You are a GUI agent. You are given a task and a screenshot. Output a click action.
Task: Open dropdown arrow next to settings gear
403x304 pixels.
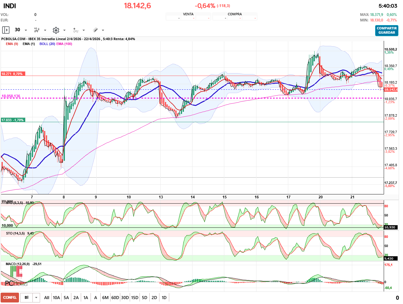[x=64, y=30]
